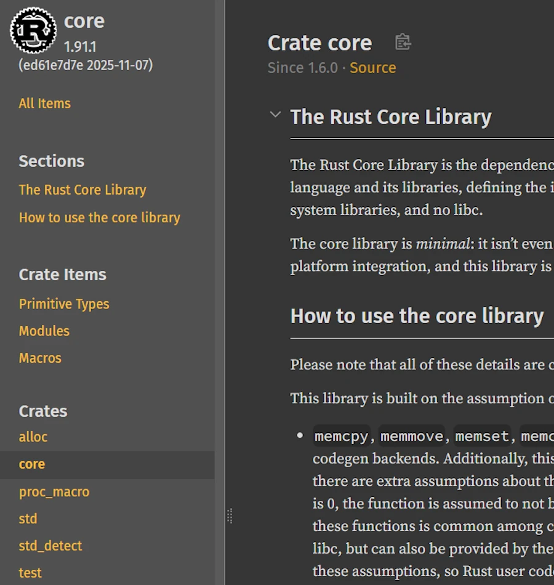The width and height of the screenshot is (554, 585).
Task: Click the How to use the core library heading
Action: coord(417,316)
